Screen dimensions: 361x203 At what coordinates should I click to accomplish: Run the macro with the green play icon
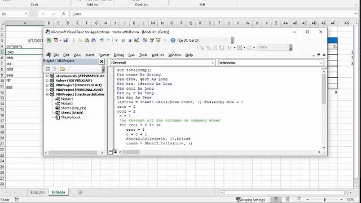pos(117,40)
